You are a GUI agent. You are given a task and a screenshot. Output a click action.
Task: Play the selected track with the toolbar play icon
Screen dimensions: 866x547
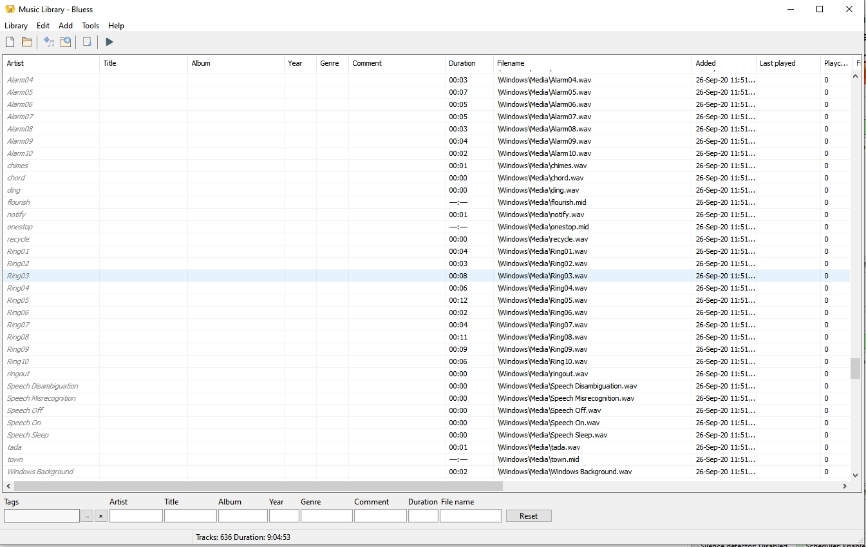[x=109, y=42]
